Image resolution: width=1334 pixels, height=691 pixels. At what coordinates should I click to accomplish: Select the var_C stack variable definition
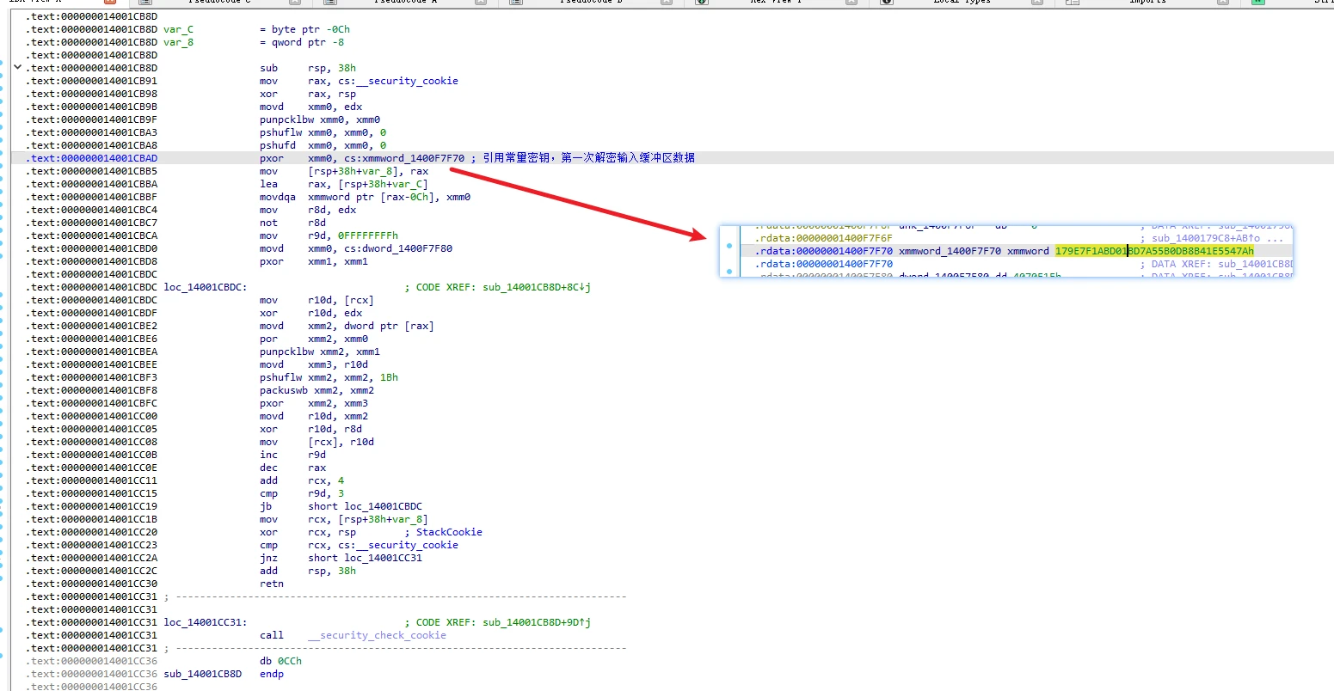[x=178, y=29]
